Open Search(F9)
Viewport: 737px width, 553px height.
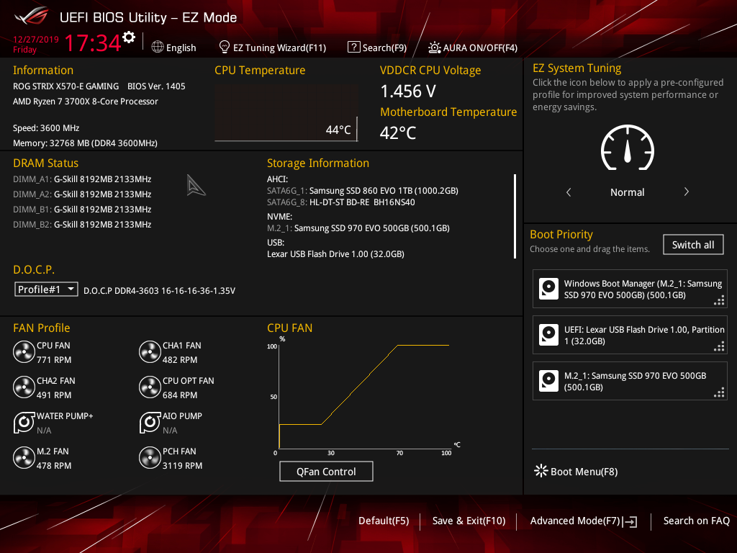coord(384,48)
